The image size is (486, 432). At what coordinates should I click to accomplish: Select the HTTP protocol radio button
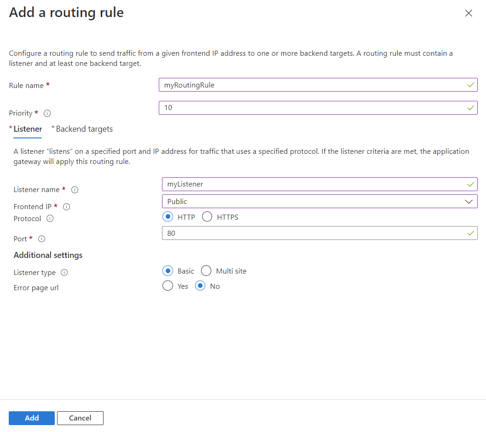(168, 217)
